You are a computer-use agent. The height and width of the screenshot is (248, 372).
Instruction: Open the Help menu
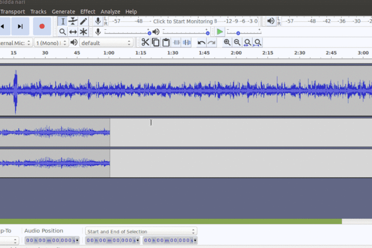pyautogui.click(x=131, y=12)
